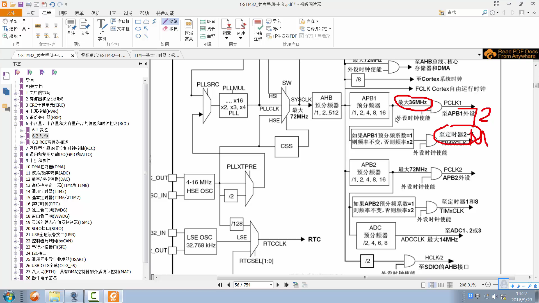Jump to the last page
539x303 pixels.
click(286, 285)
